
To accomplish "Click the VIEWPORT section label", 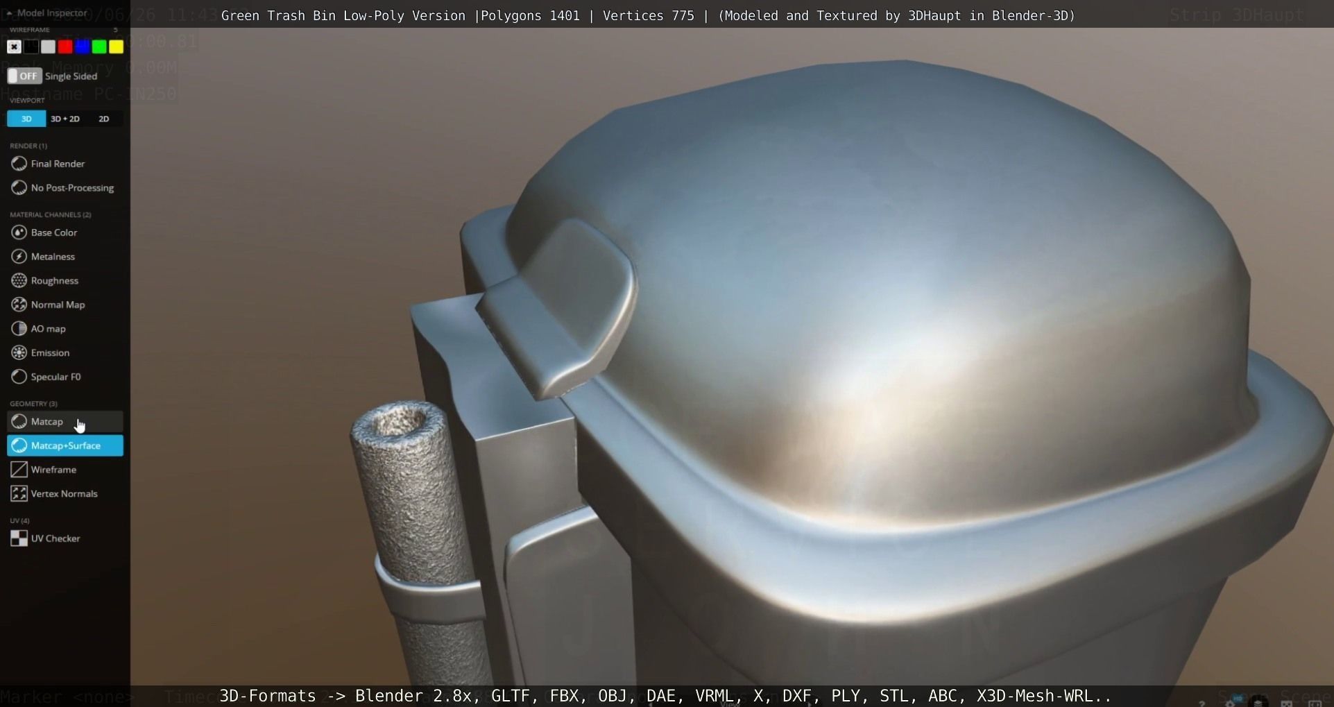I will pos(27,101).
